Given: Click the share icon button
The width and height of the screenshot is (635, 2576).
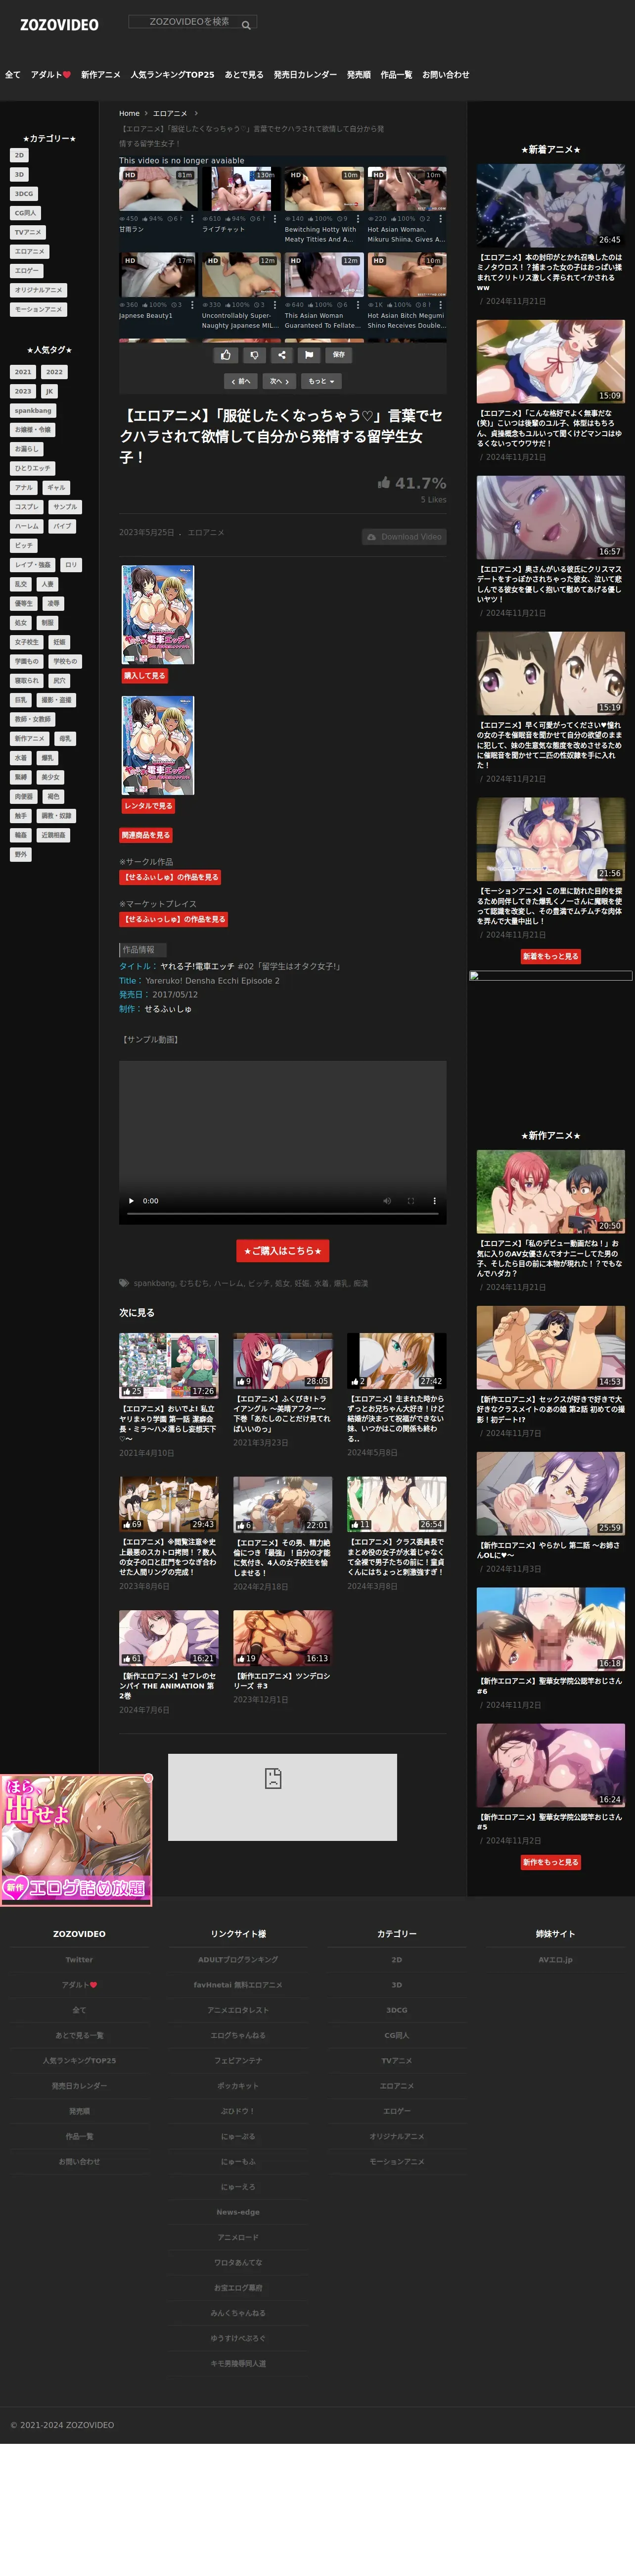Looking at the screenshot, I should click(x=281, y=354).
